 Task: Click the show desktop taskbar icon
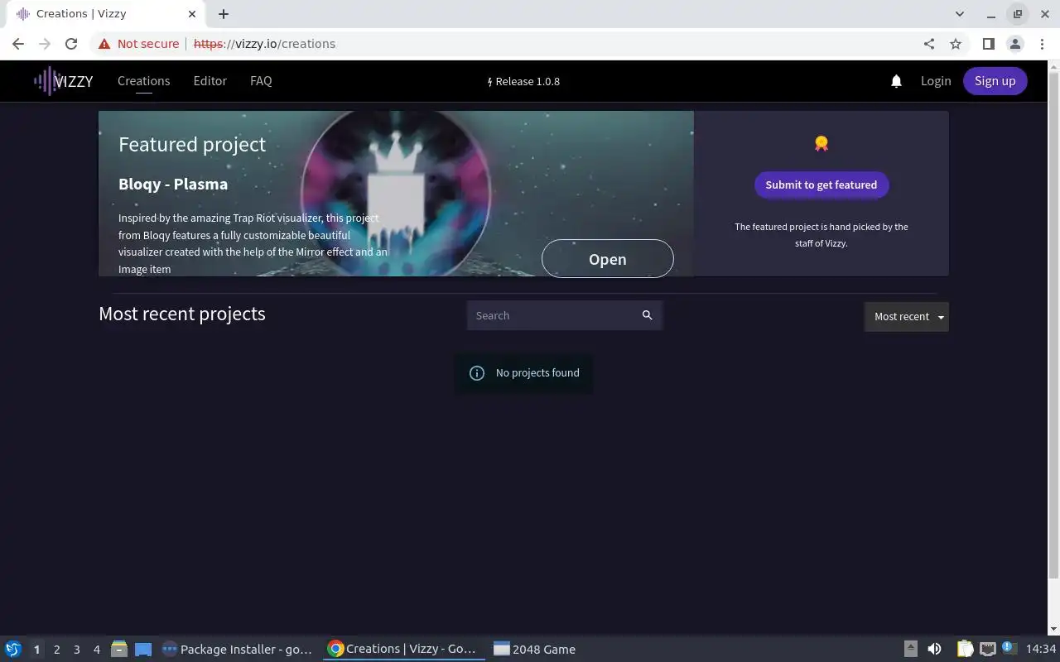tap(143, 650)
